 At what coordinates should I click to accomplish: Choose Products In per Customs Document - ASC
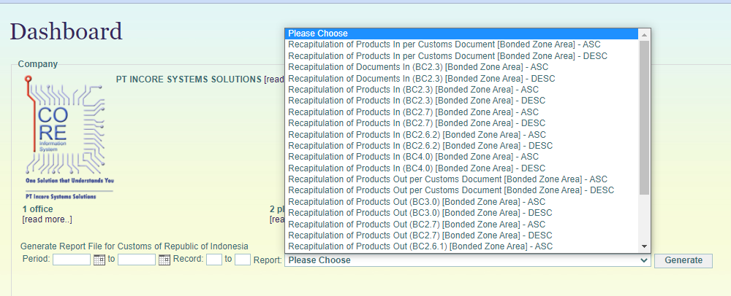click(x=462, y=44)
